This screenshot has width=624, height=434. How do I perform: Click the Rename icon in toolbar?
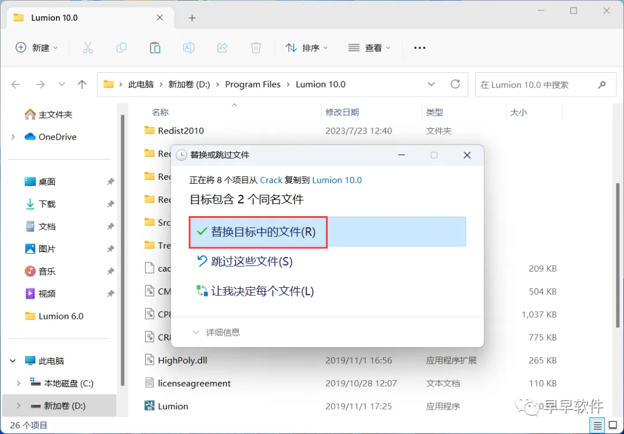(x=188, y=48)
